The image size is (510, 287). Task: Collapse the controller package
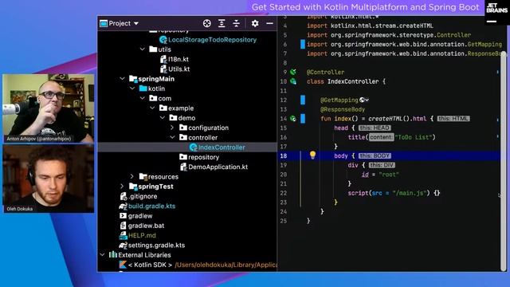(172, 137)
